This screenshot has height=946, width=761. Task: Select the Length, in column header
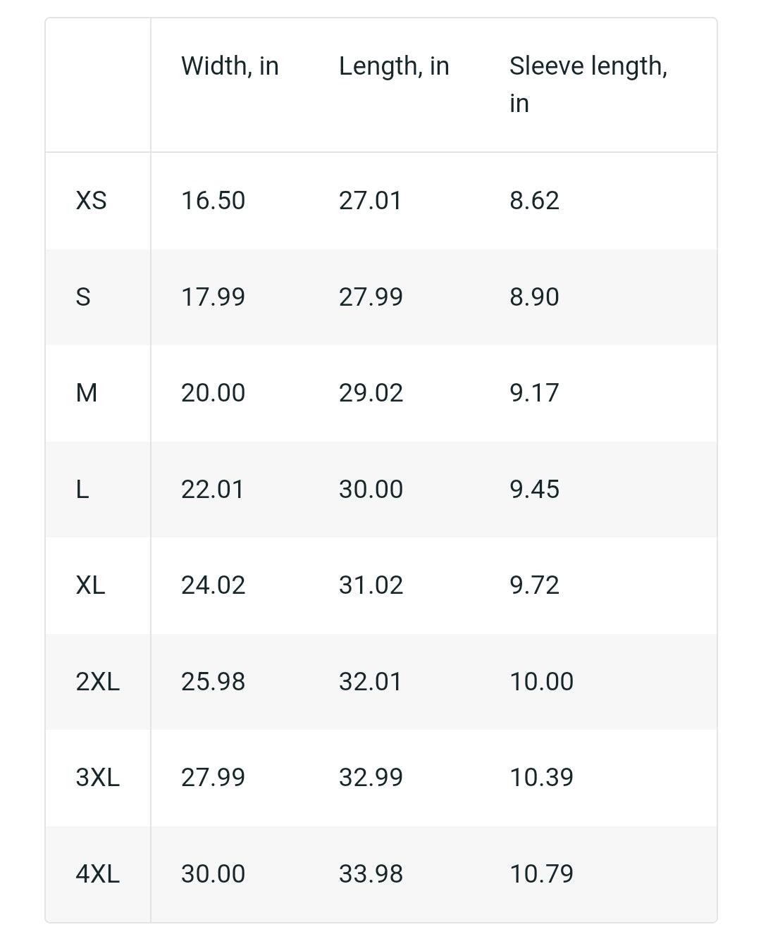click(394, 66)
